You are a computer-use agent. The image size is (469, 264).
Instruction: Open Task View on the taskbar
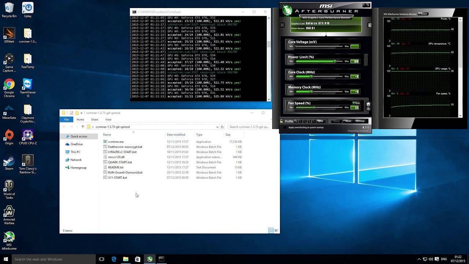click(101, 259)
